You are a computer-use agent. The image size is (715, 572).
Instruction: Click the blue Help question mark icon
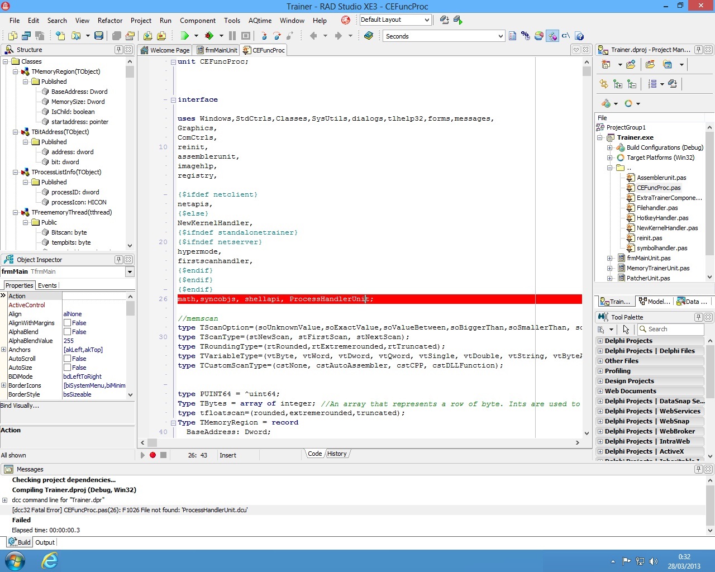(x=580, y=36)
